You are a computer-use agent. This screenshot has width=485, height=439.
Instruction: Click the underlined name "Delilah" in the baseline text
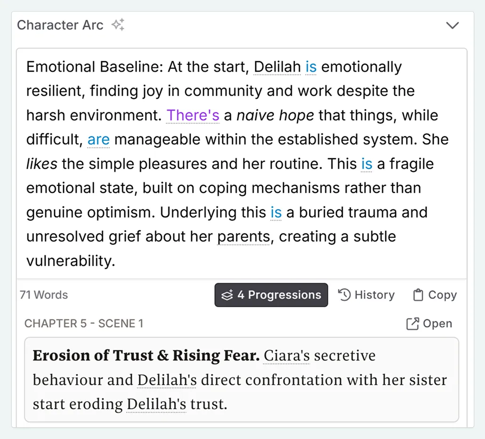tap(277, 67)
